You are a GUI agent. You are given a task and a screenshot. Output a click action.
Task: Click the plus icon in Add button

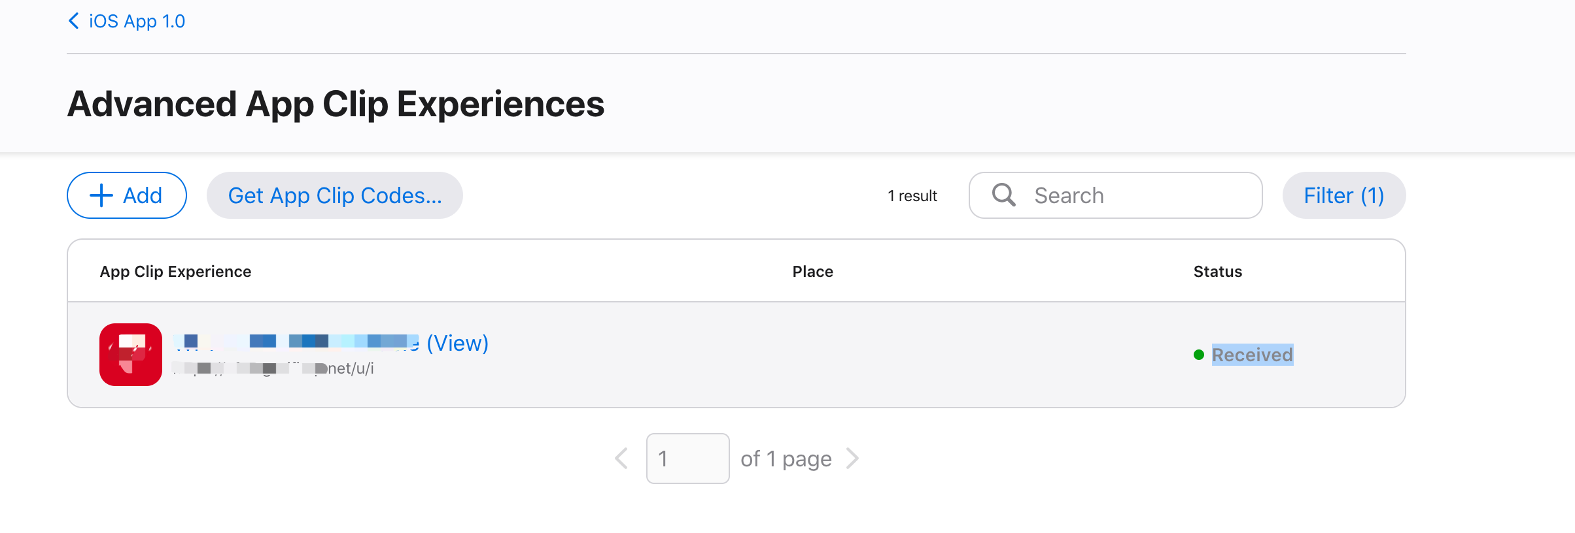101,195
